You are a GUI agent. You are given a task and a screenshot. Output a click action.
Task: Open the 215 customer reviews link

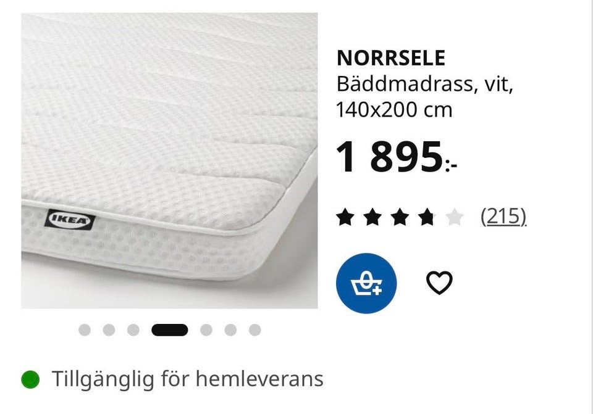pyautogui.click(x=503, y=217)
